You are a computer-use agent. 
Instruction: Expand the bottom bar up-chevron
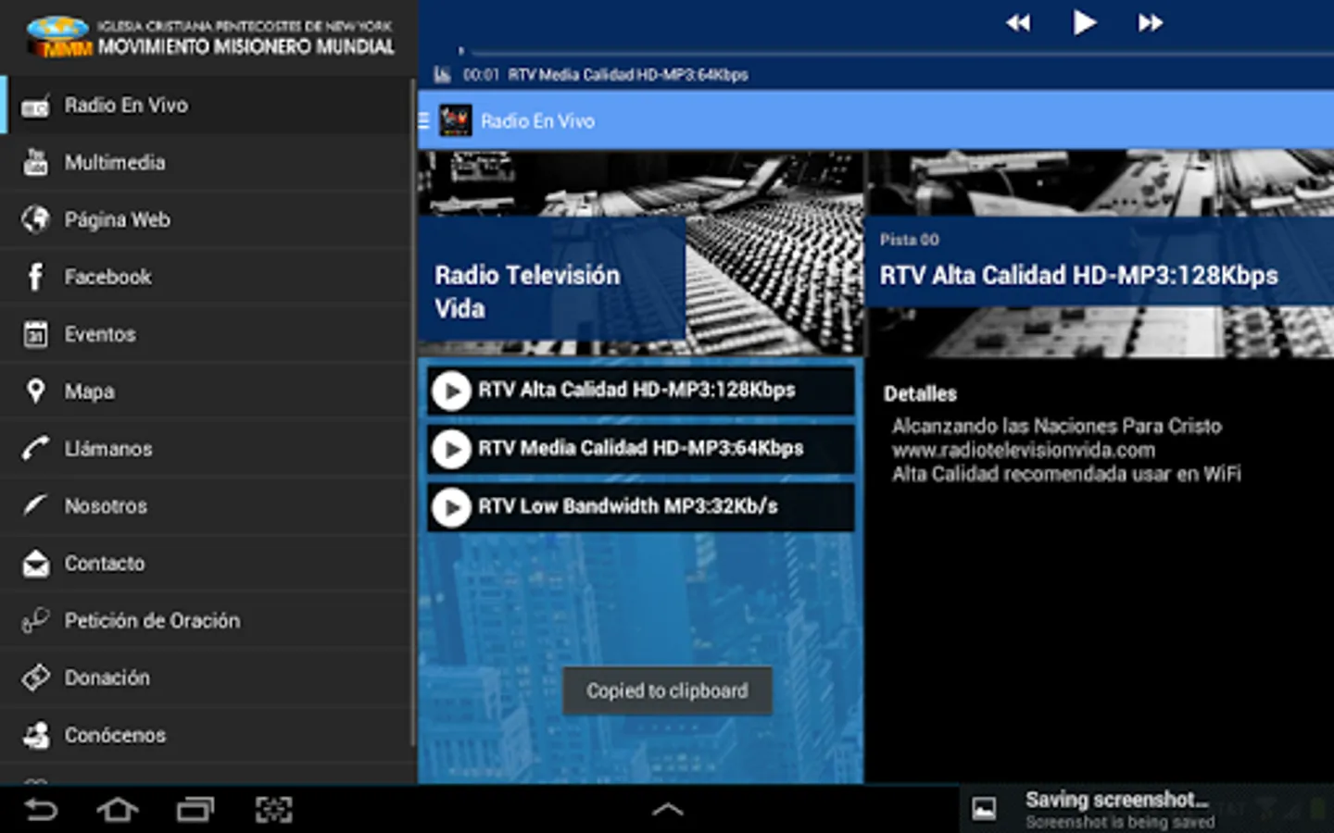(667, 810)
